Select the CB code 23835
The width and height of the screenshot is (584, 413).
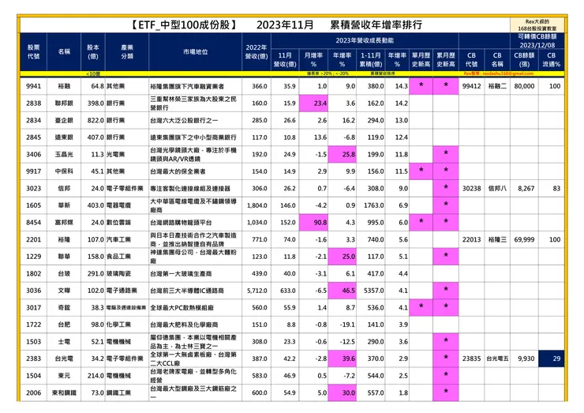point(471,359)
